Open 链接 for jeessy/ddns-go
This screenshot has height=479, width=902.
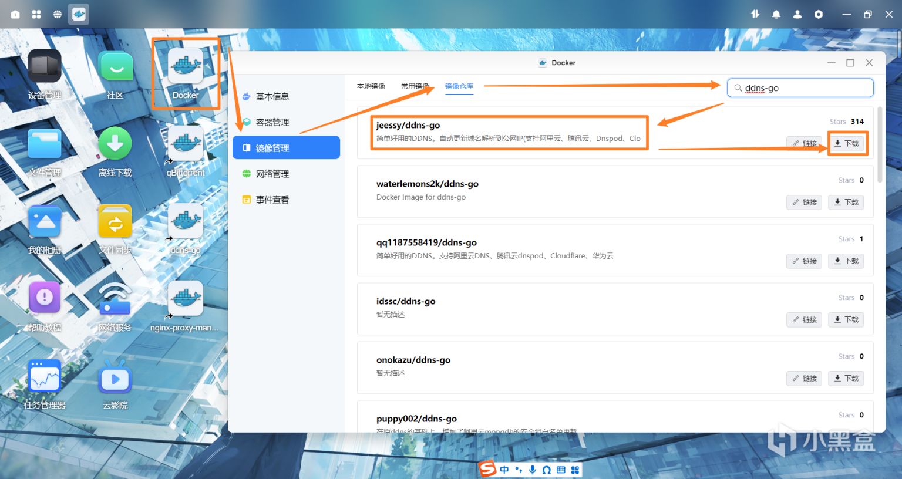(804, 143)
